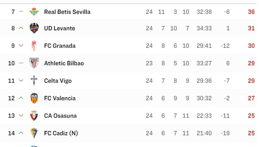259x147 pixels.
Task: Click the Real Betis Sevilla club crest
Action: pyautogui.click(x=34, y=12)
